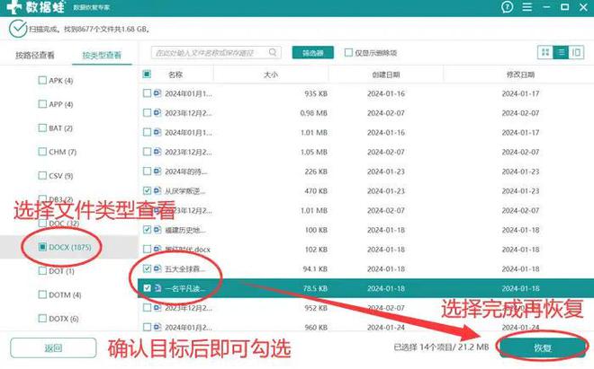Check the APK (4) type checkbox
Viewport: 594px width, 369px height.
point(42,80)
